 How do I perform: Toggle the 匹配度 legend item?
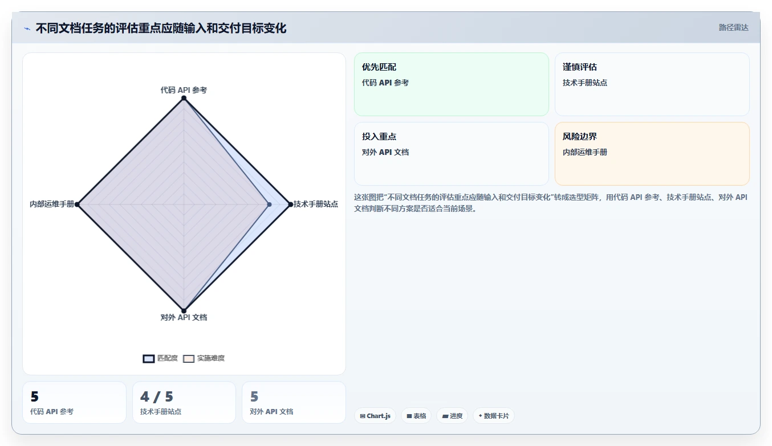tap(160, 358)
